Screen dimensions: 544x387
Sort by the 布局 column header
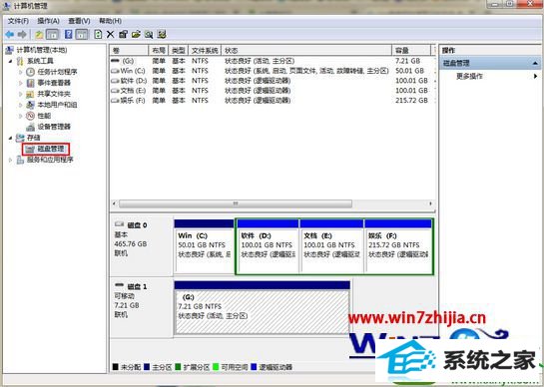[x=158, y=50]
